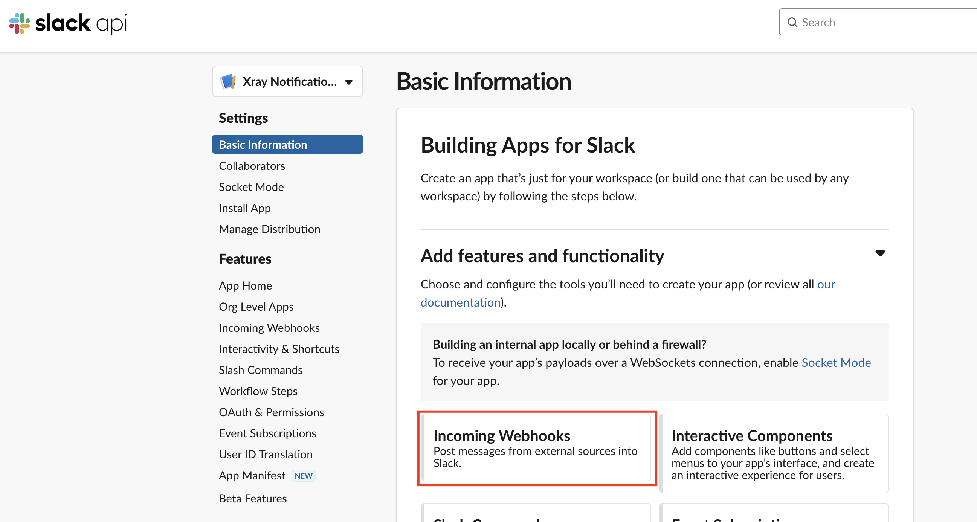The image size is (977, 522).
Task: Click the Search input field
Action: click(878, 22)
